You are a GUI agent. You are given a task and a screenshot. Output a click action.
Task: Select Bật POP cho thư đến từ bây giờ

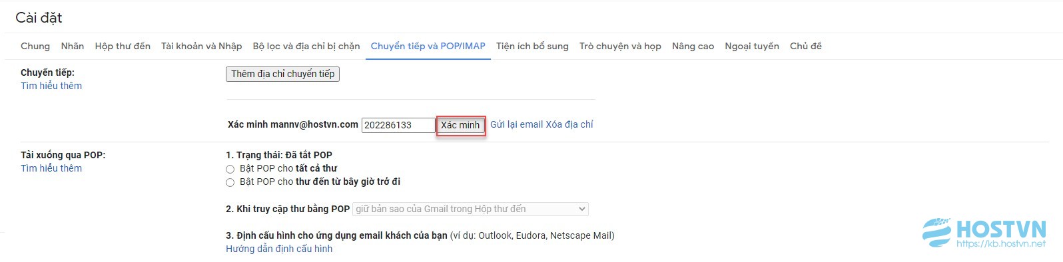coord(230,182)
